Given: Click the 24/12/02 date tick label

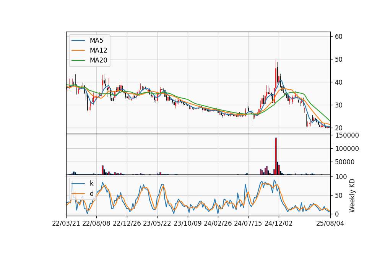Looking at the screenshot, I should tap(279, 223).
